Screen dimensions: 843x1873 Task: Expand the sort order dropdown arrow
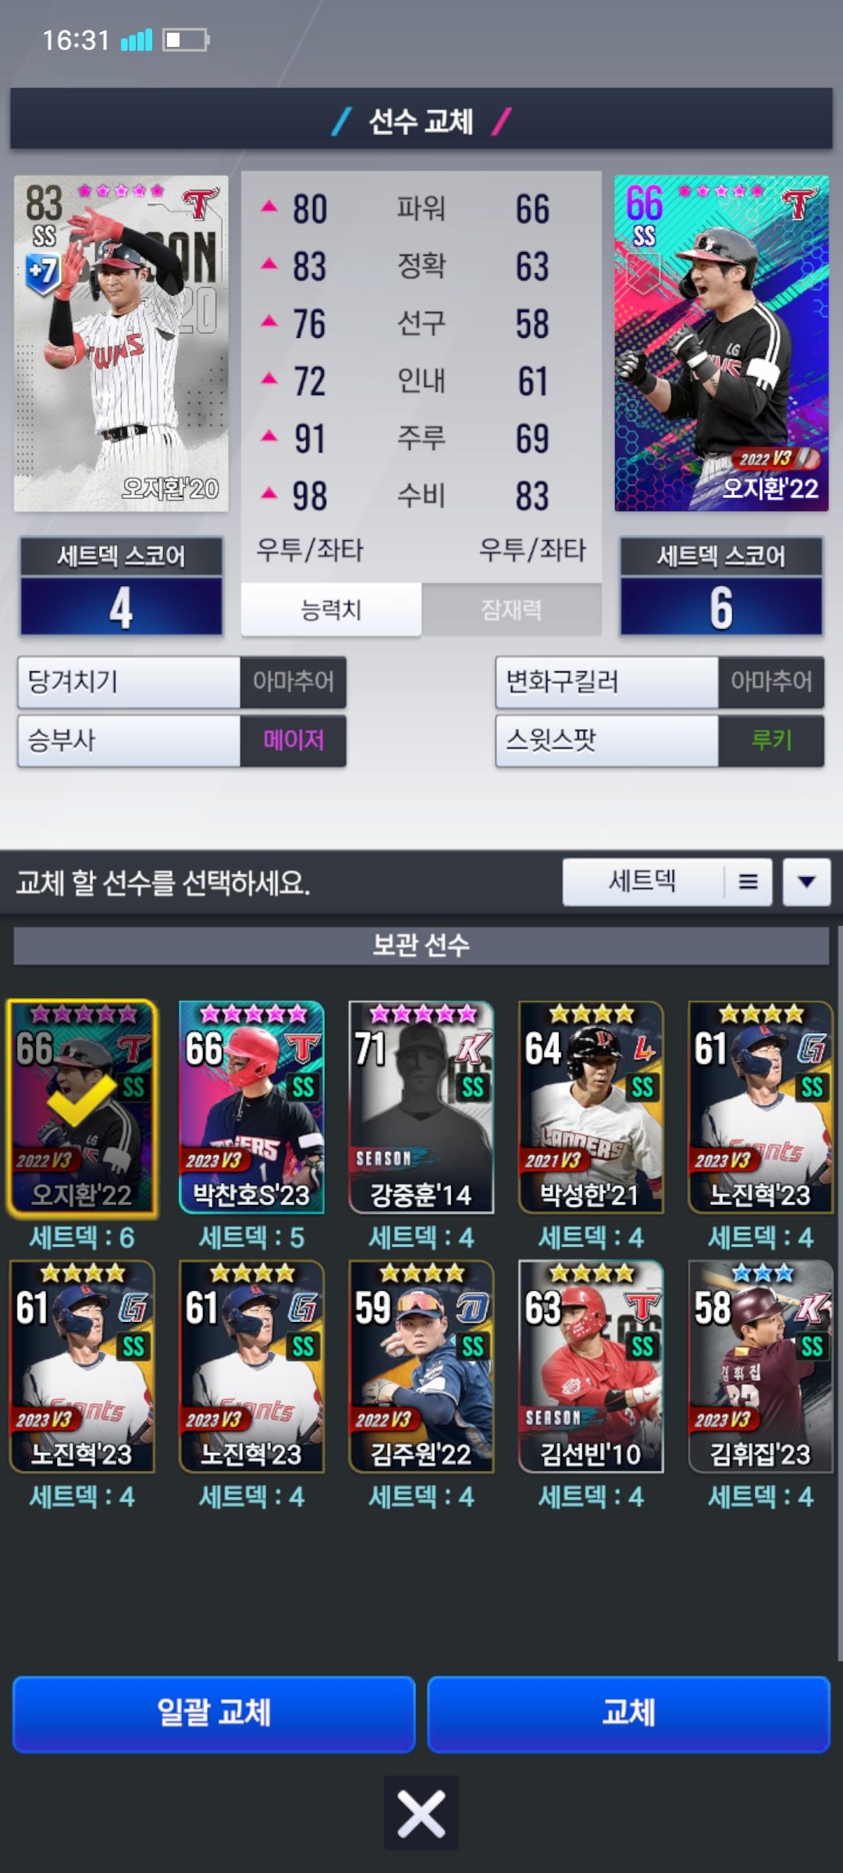(x=806, y=882)
